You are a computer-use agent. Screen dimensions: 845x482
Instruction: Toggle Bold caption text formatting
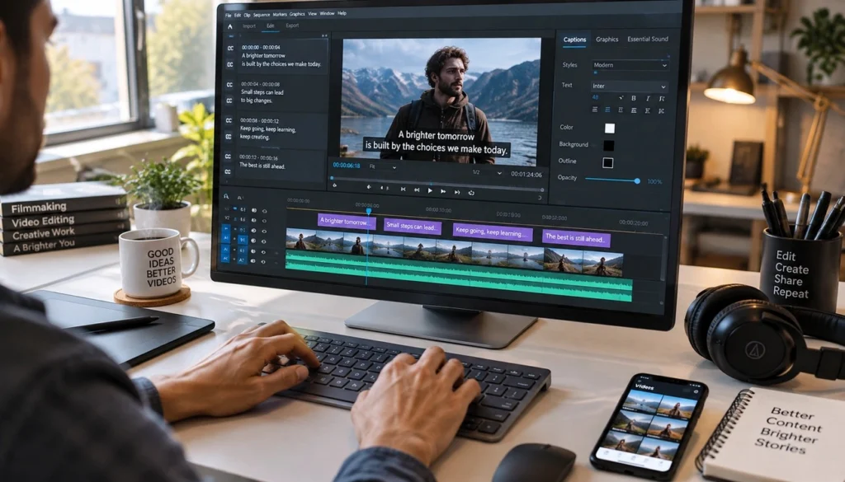point(633,98)
